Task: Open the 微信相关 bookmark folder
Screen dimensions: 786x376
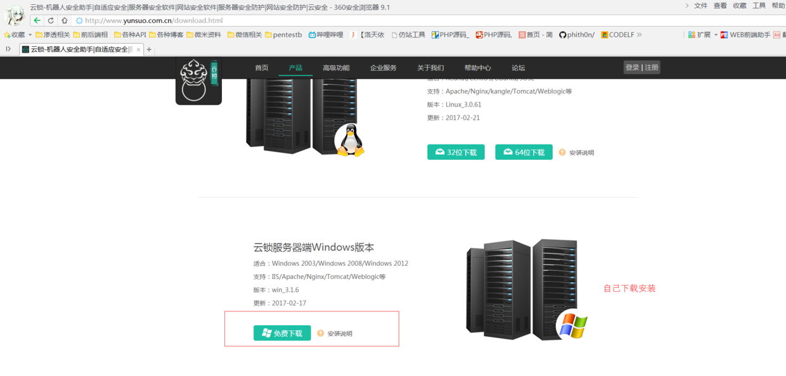Action: pyautogui.click(x=244, y=35)
